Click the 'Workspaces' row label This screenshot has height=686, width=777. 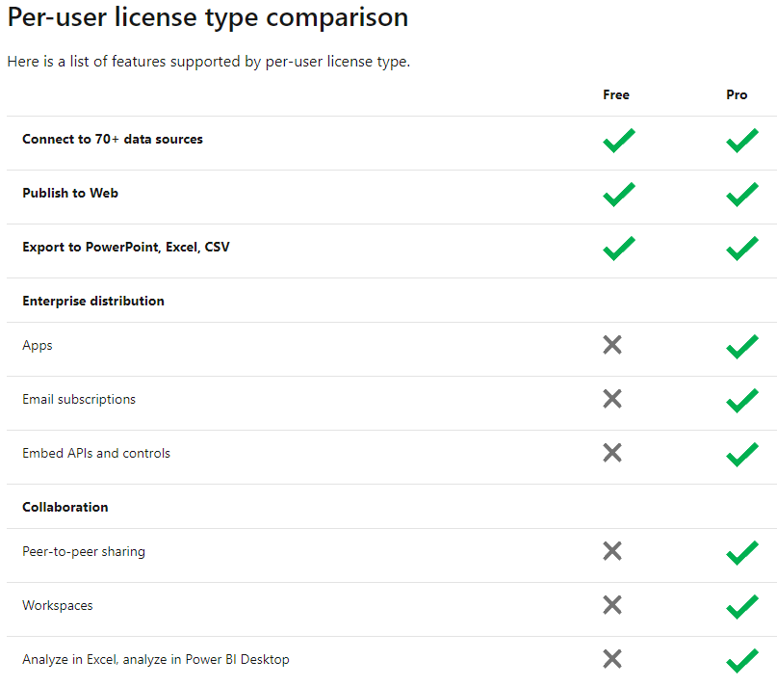58,606
